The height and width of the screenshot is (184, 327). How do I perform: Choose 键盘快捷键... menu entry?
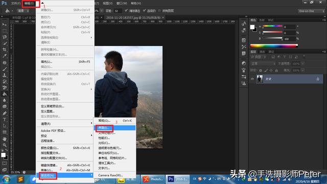[x=65, y=165]
